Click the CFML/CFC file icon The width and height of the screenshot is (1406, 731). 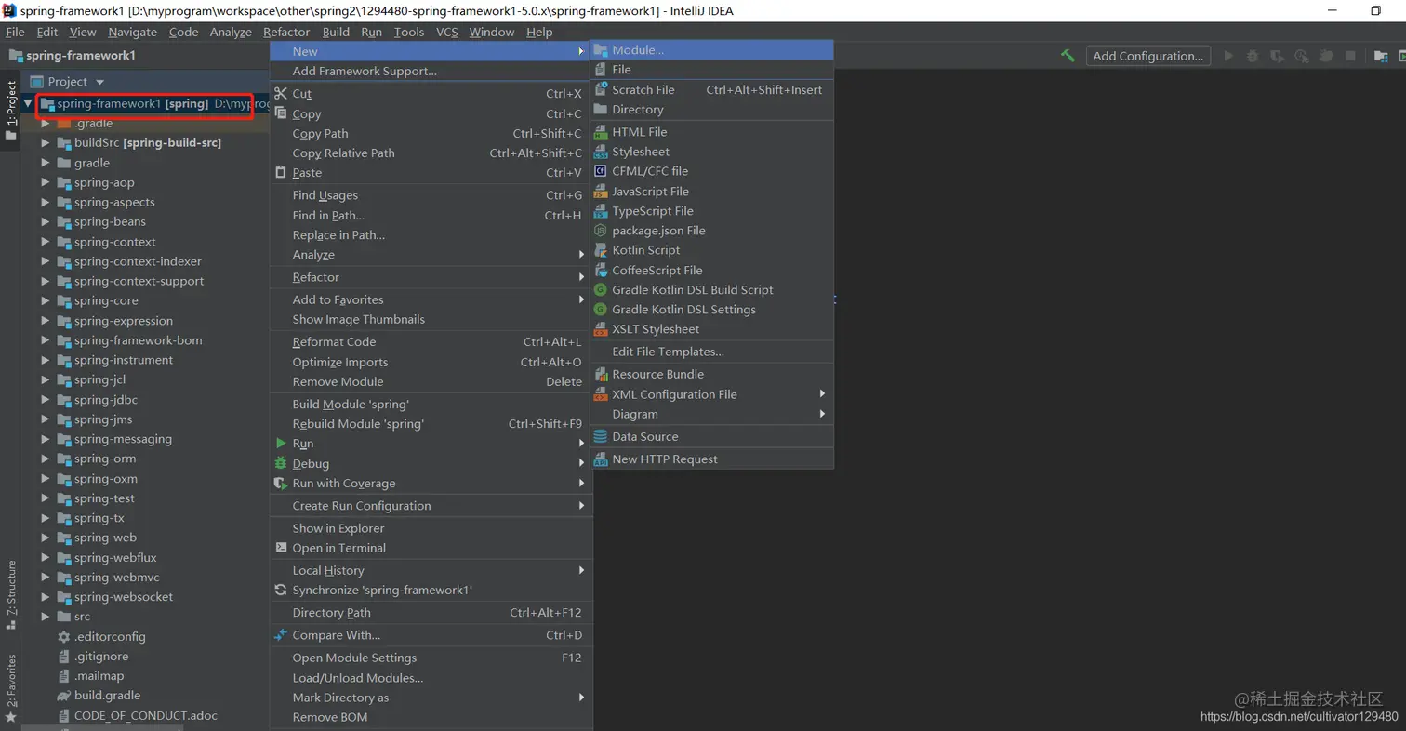coord(601,171)
